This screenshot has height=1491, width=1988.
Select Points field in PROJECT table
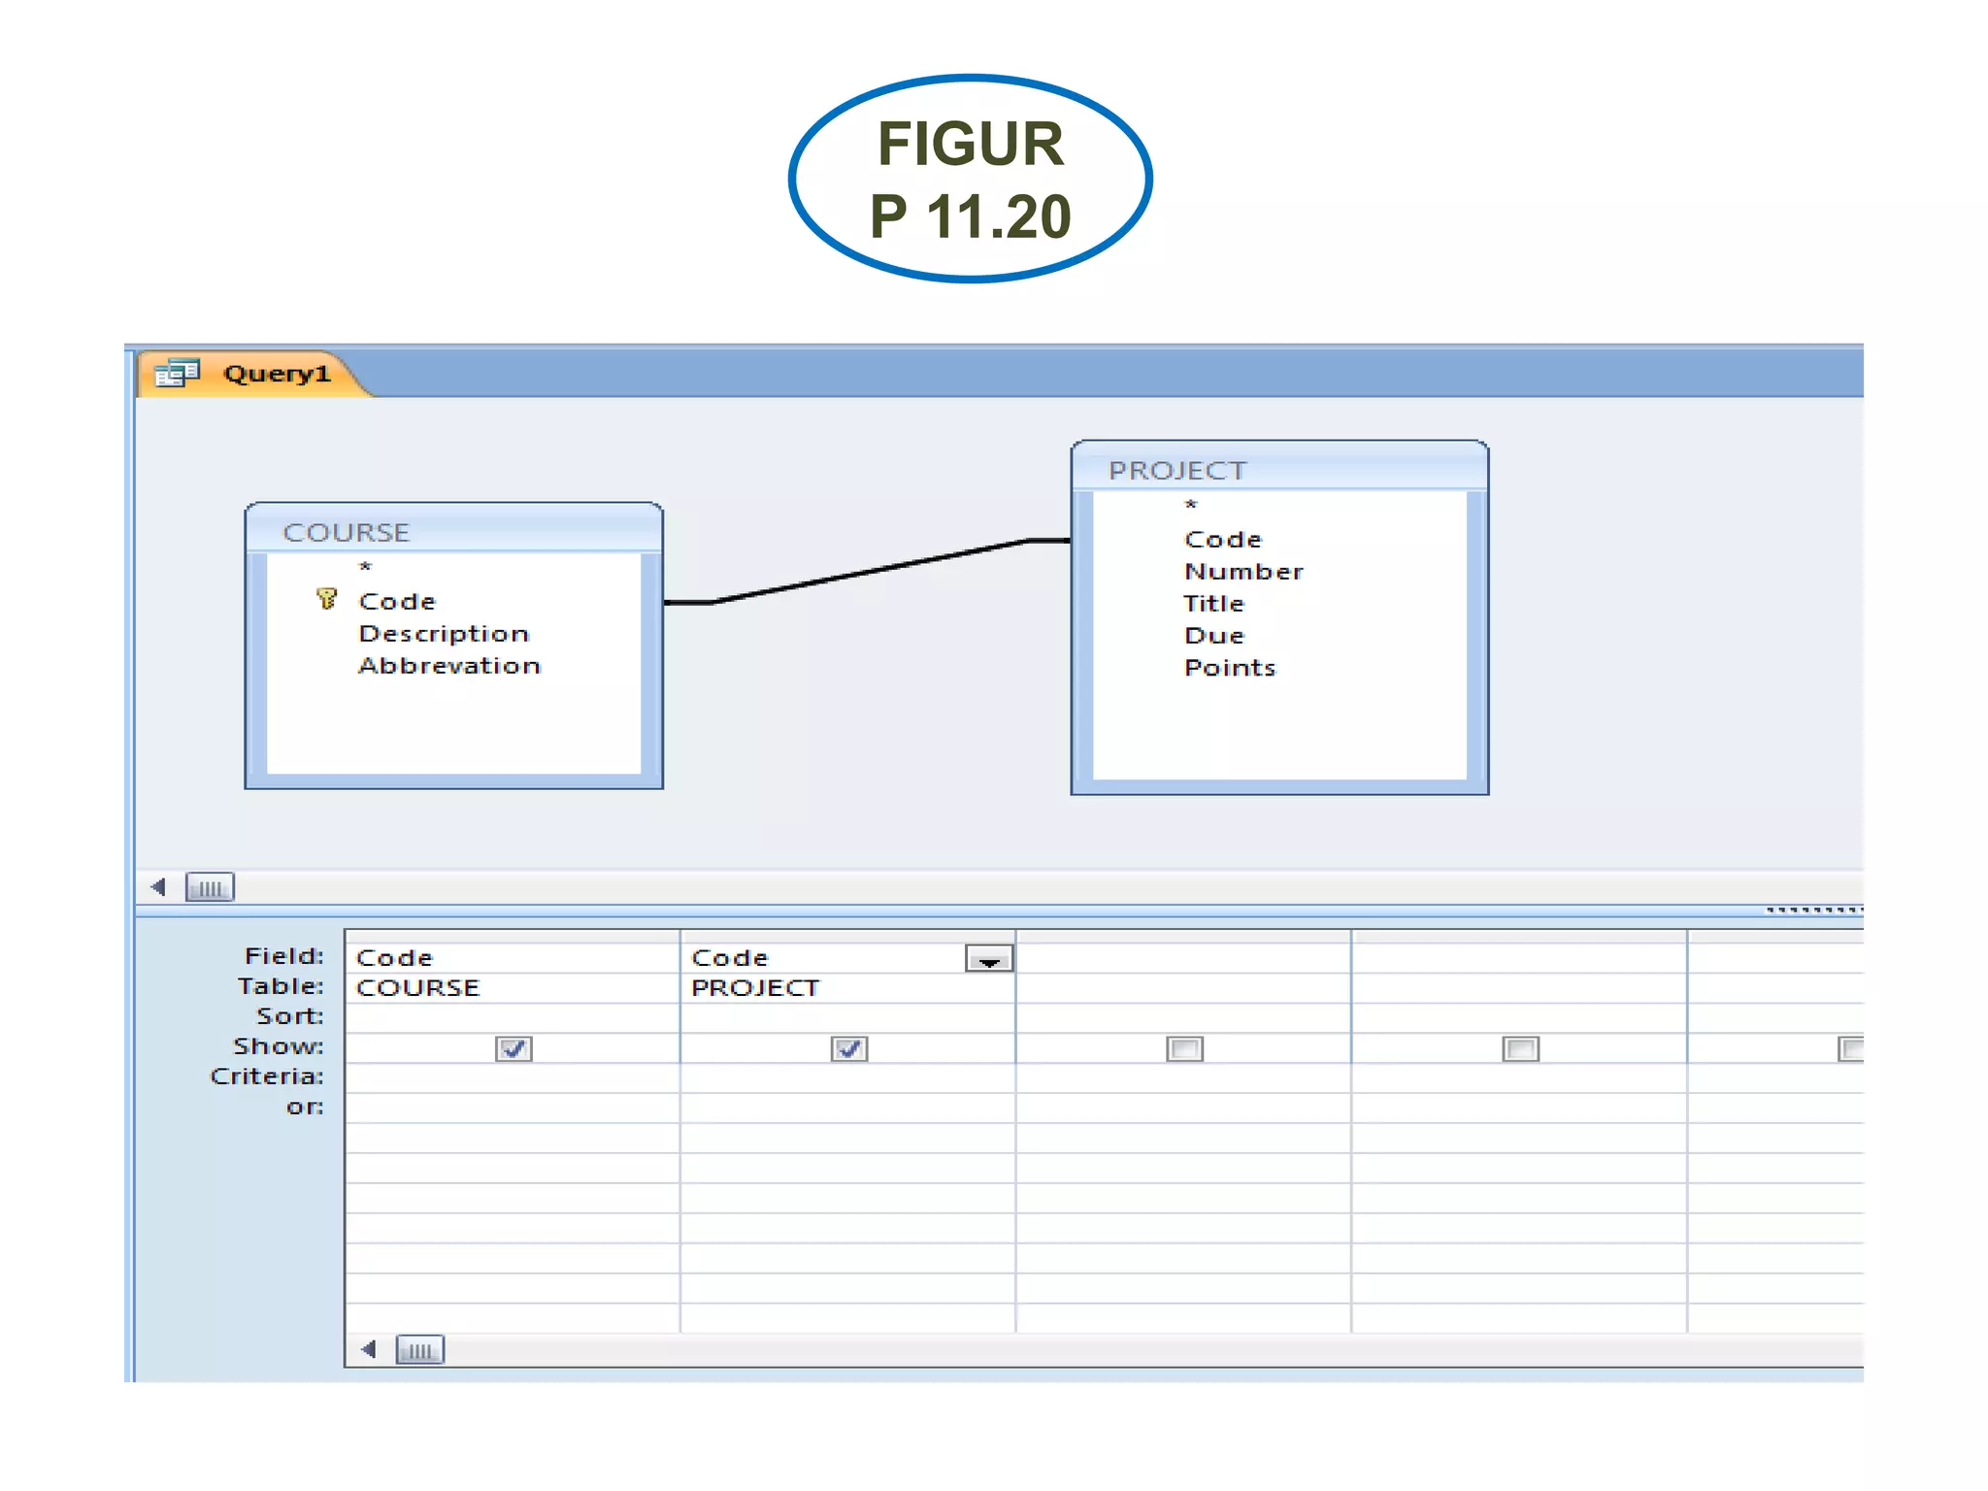pos(1229,668)
